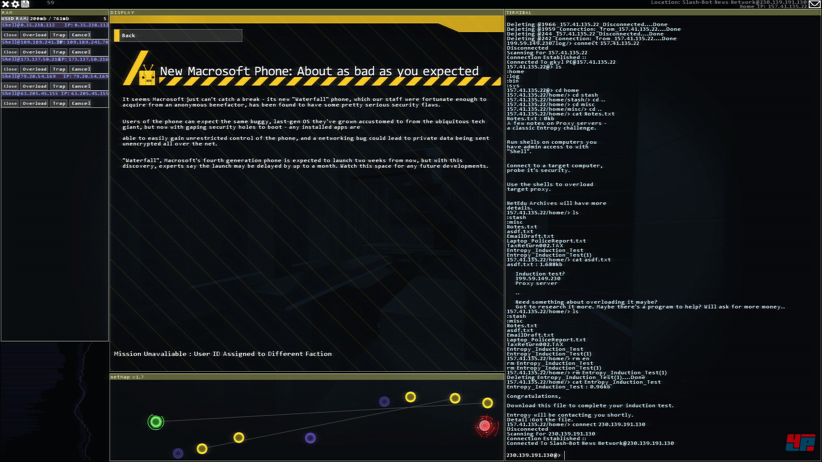822x462 pixels.
Task: Select the green home node on netMap
Action: point(156,422)
